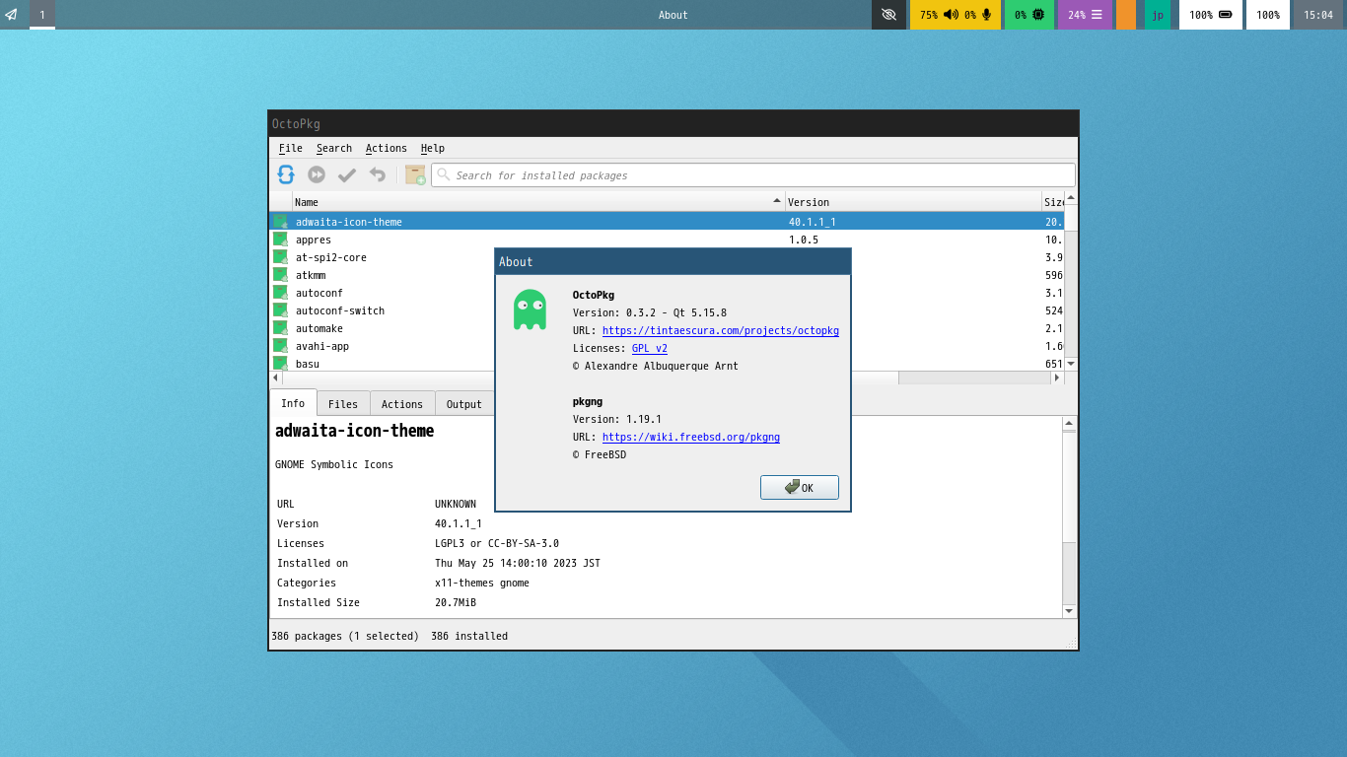Screen dimensions: 1347x757
Task: Click the system upgrade fast-forward toolbar icon
Action: (x=317, y=174)
